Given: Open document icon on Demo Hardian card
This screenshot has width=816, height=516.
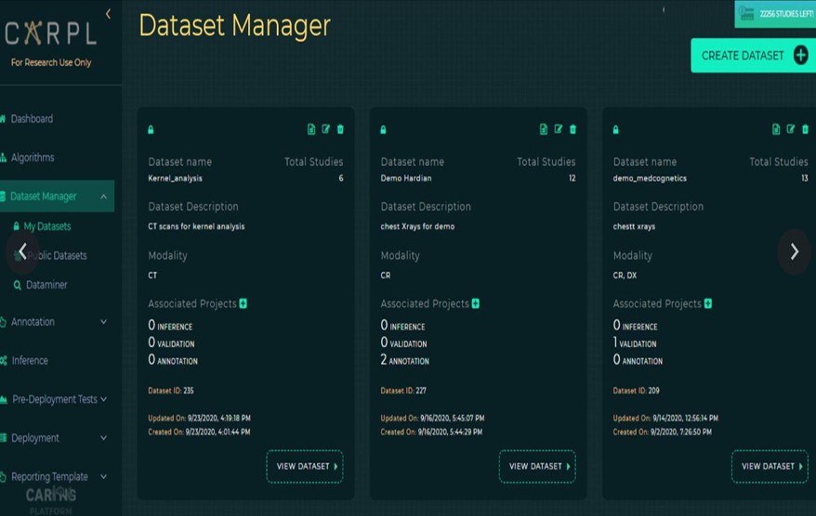Looking at the screenshot, I should click(x=544, y=129).
